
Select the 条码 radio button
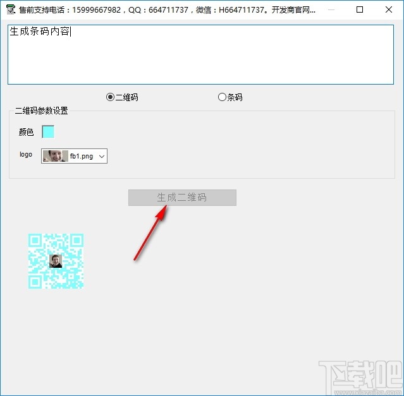(x=230, y=97)
